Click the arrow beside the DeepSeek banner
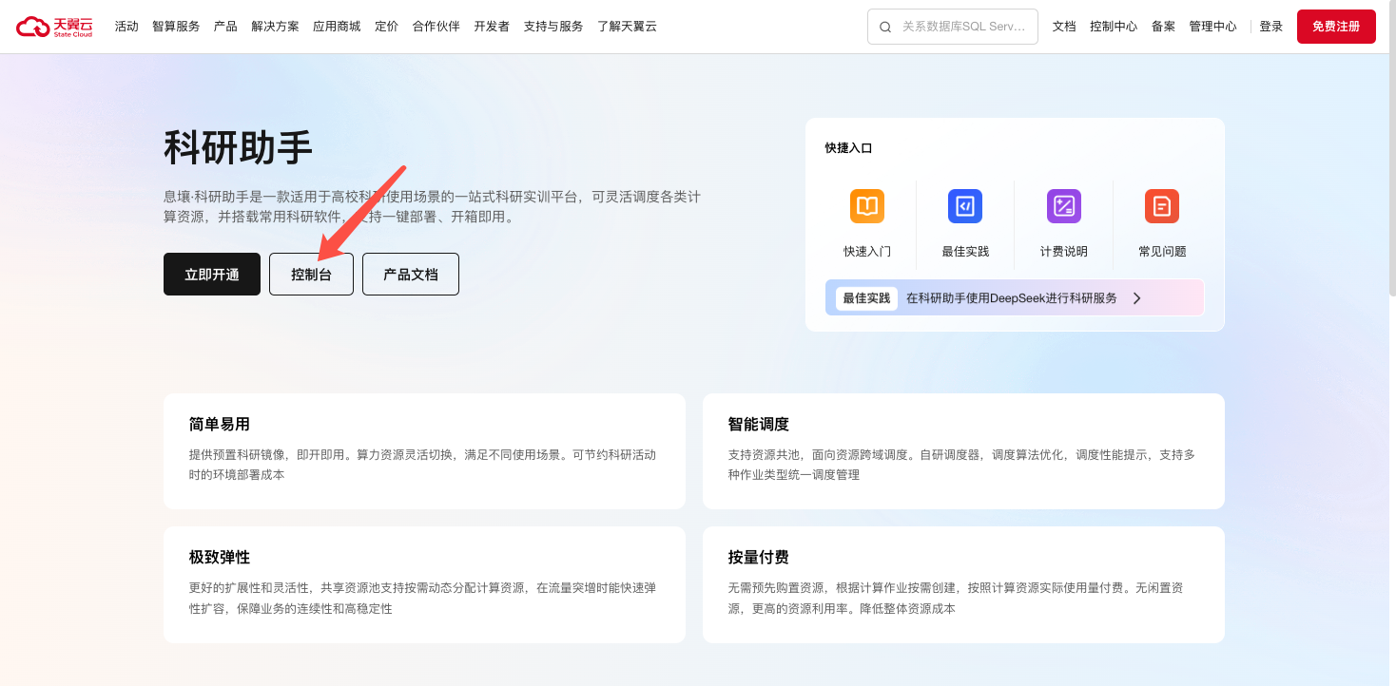The image size is (1396, 686). click(1136, 298)
